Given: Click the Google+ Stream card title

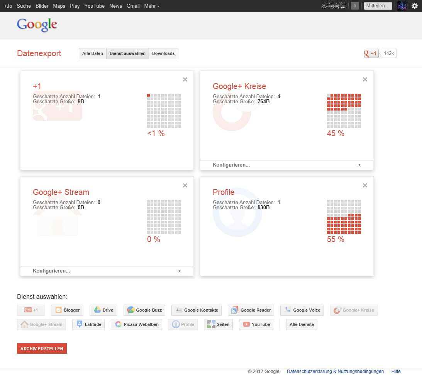Looking at the screenshot, I should pyautogui.click(x=61, y=192).
